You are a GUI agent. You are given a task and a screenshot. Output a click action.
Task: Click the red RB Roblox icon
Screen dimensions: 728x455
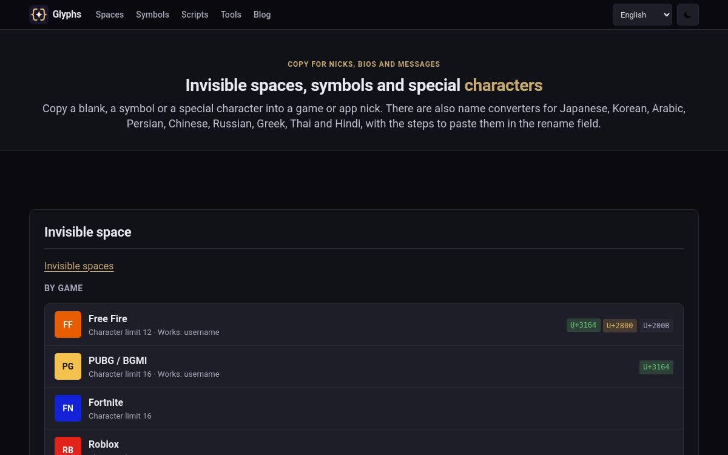click(68, 446)
